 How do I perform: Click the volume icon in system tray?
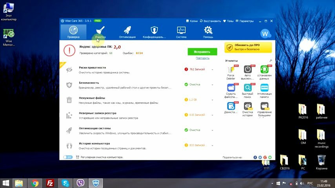(302, 183)
